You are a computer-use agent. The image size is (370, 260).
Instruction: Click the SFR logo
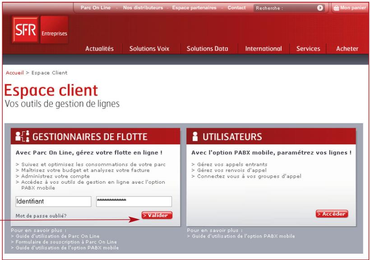[25, 29]
